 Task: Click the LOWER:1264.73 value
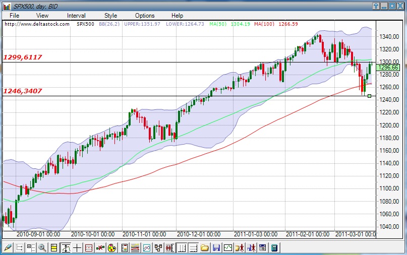(185, 24)
